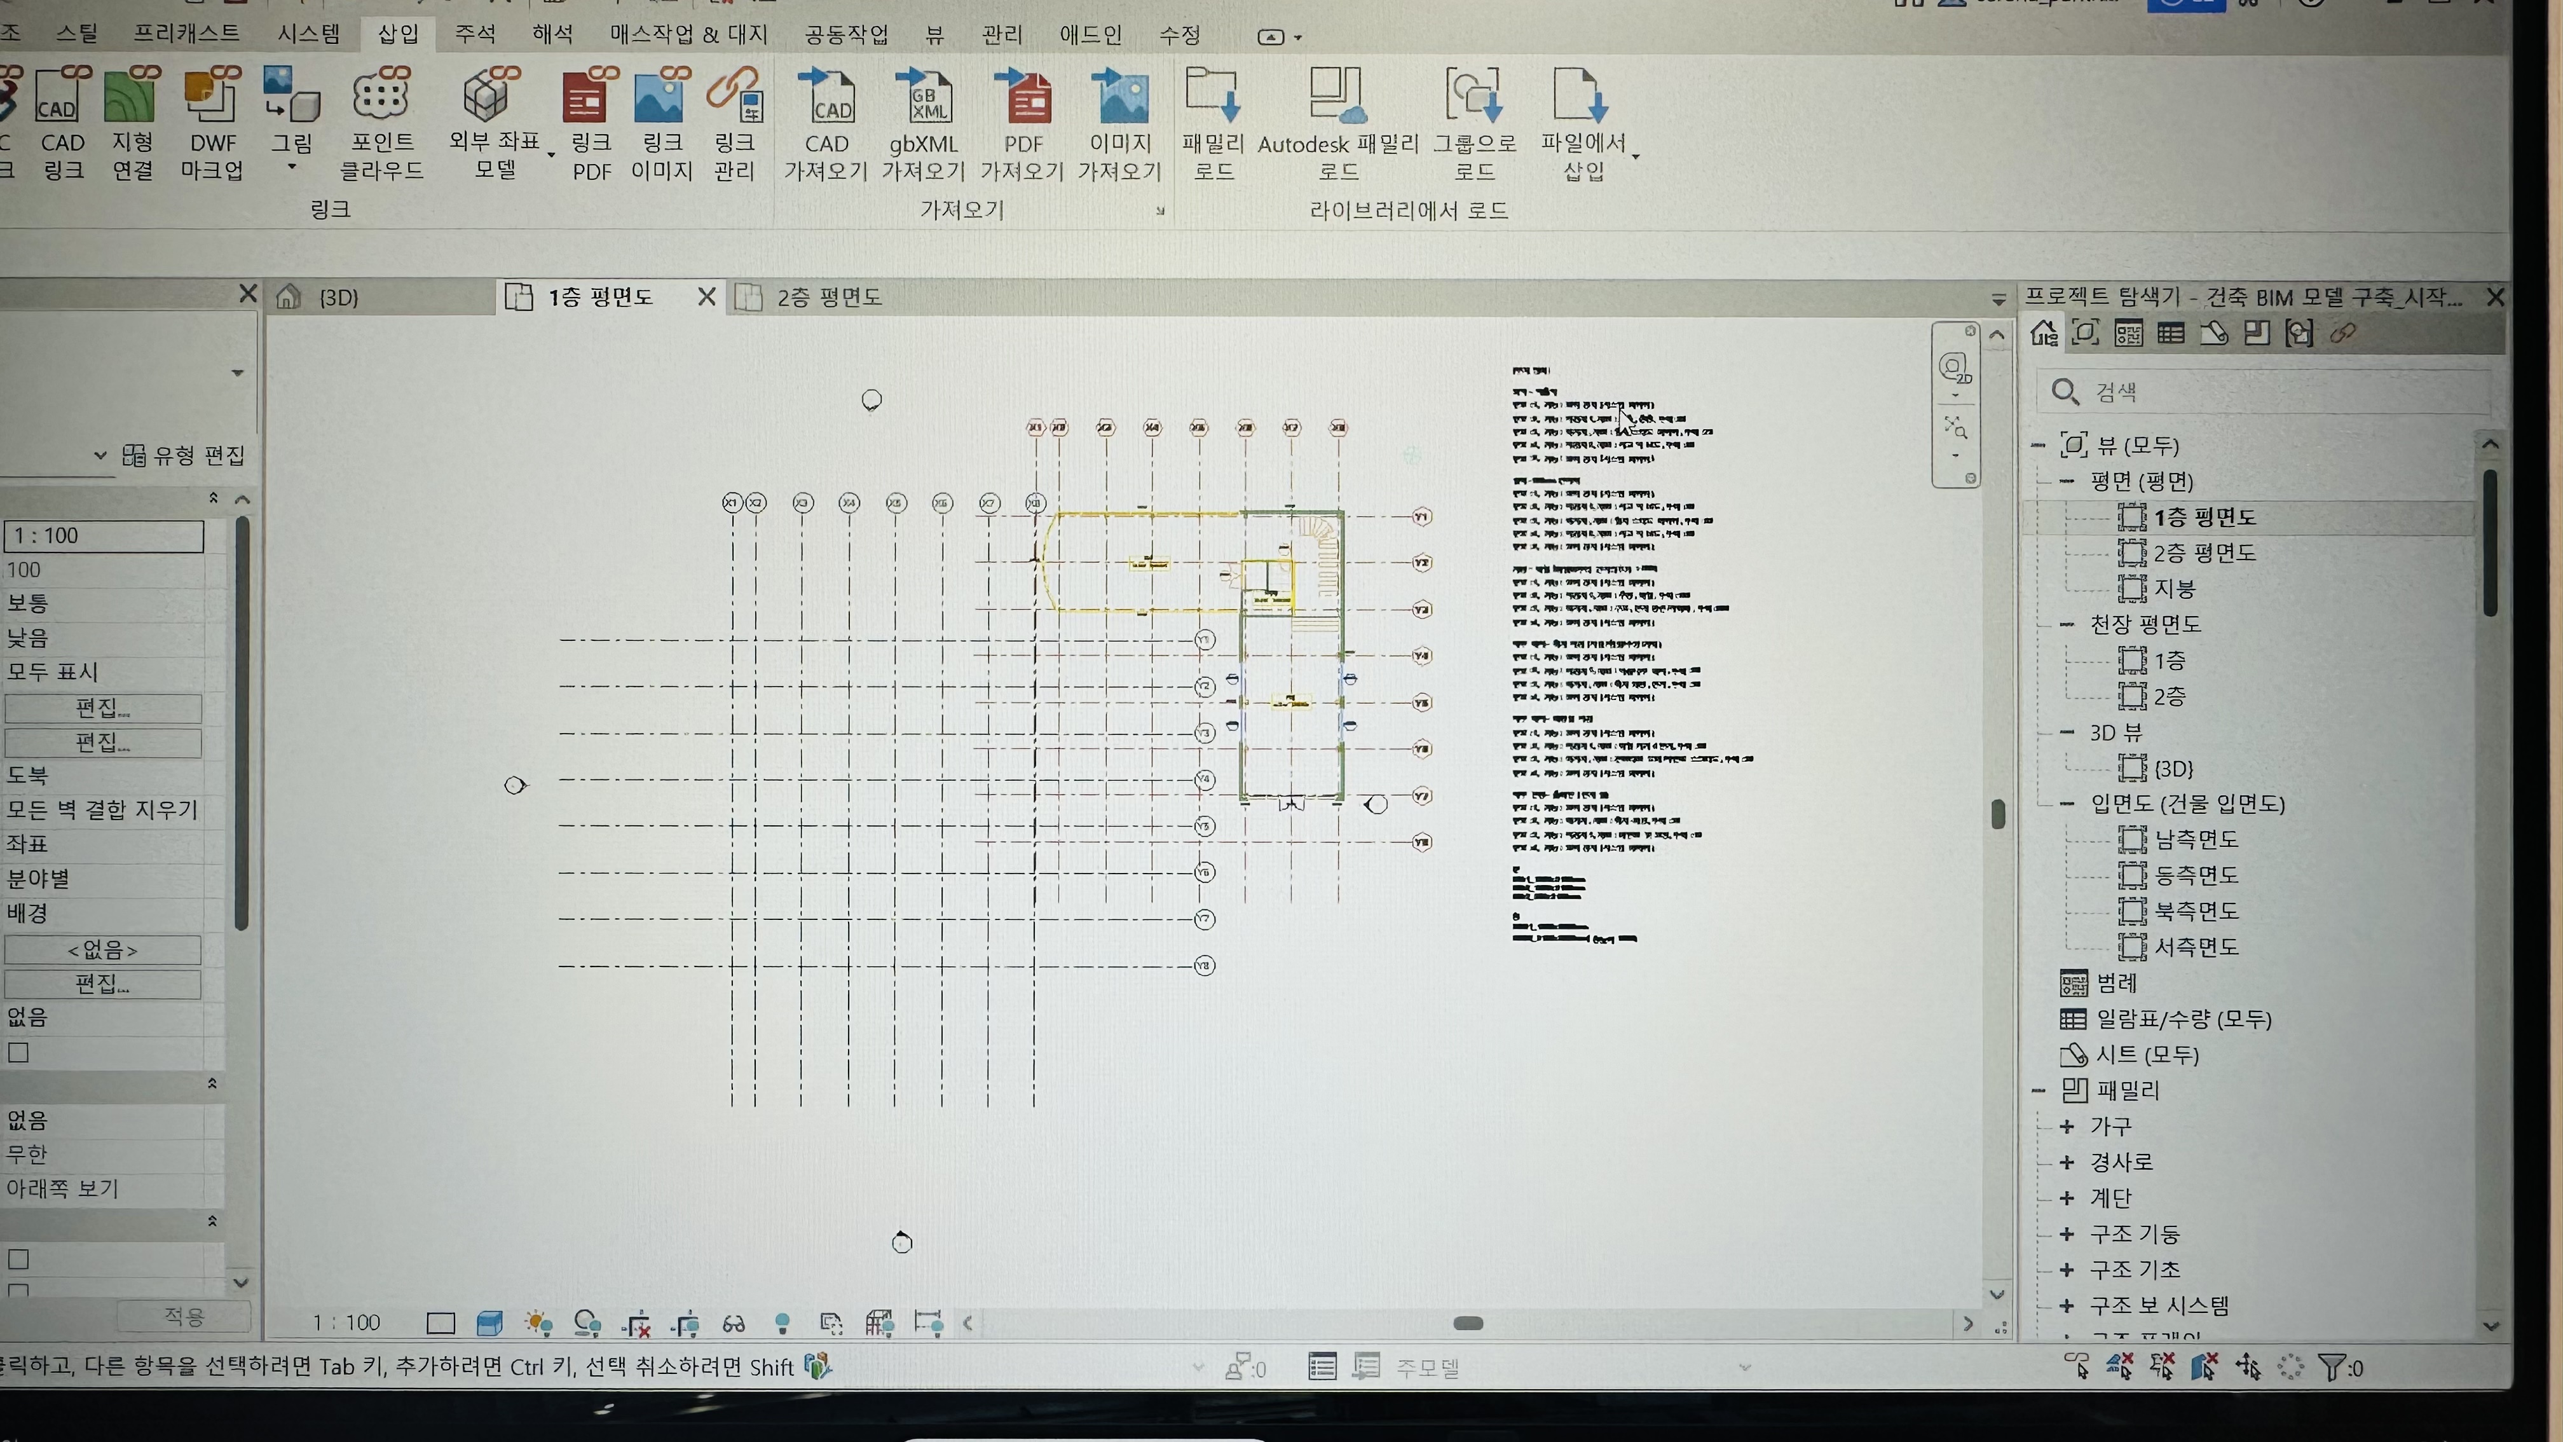
Task: Collapse the 평면 (평면) node
Action: pos(2068,481)
